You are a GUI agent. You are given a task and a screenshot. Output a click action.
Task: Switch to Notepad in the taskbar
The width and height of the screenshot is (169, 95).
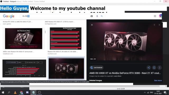pyautogui.click(x=34, y=92)
